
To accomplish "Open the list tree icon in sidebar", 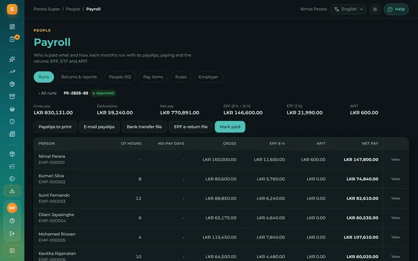I will [12, 167].
